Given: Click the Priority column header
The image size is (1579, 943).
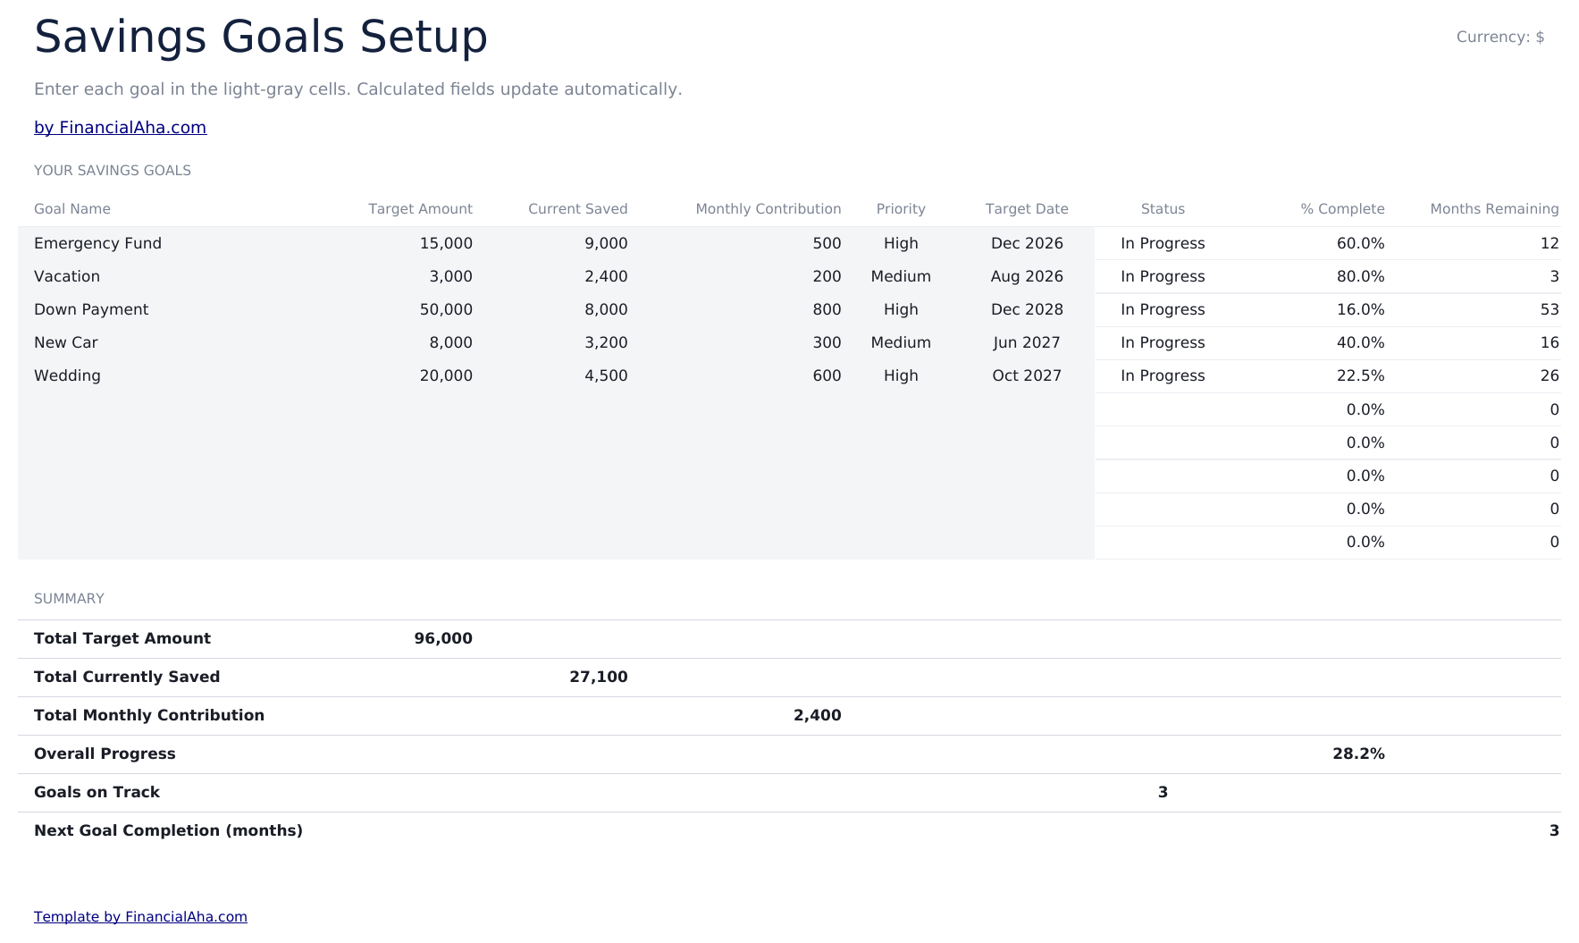Looking at the screenshot, I should click(x=901, y=208).
